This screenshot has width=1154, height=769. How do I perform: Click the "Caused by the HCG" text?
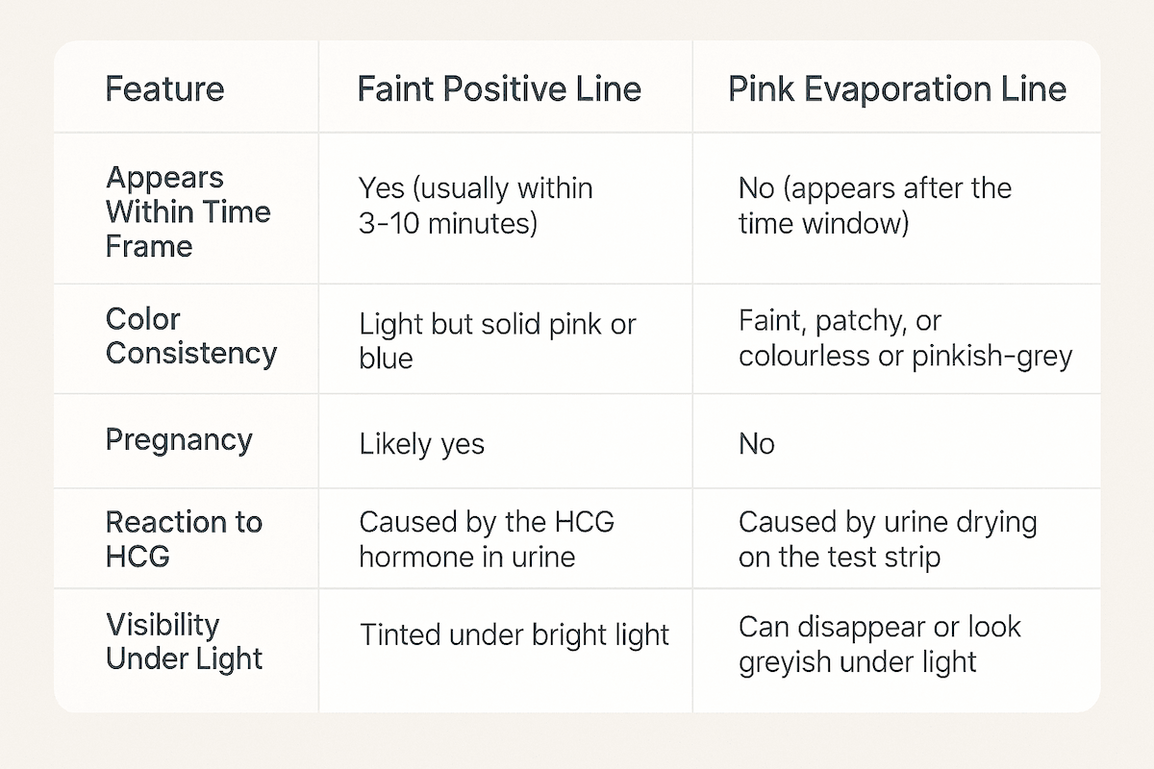[487, 522]
